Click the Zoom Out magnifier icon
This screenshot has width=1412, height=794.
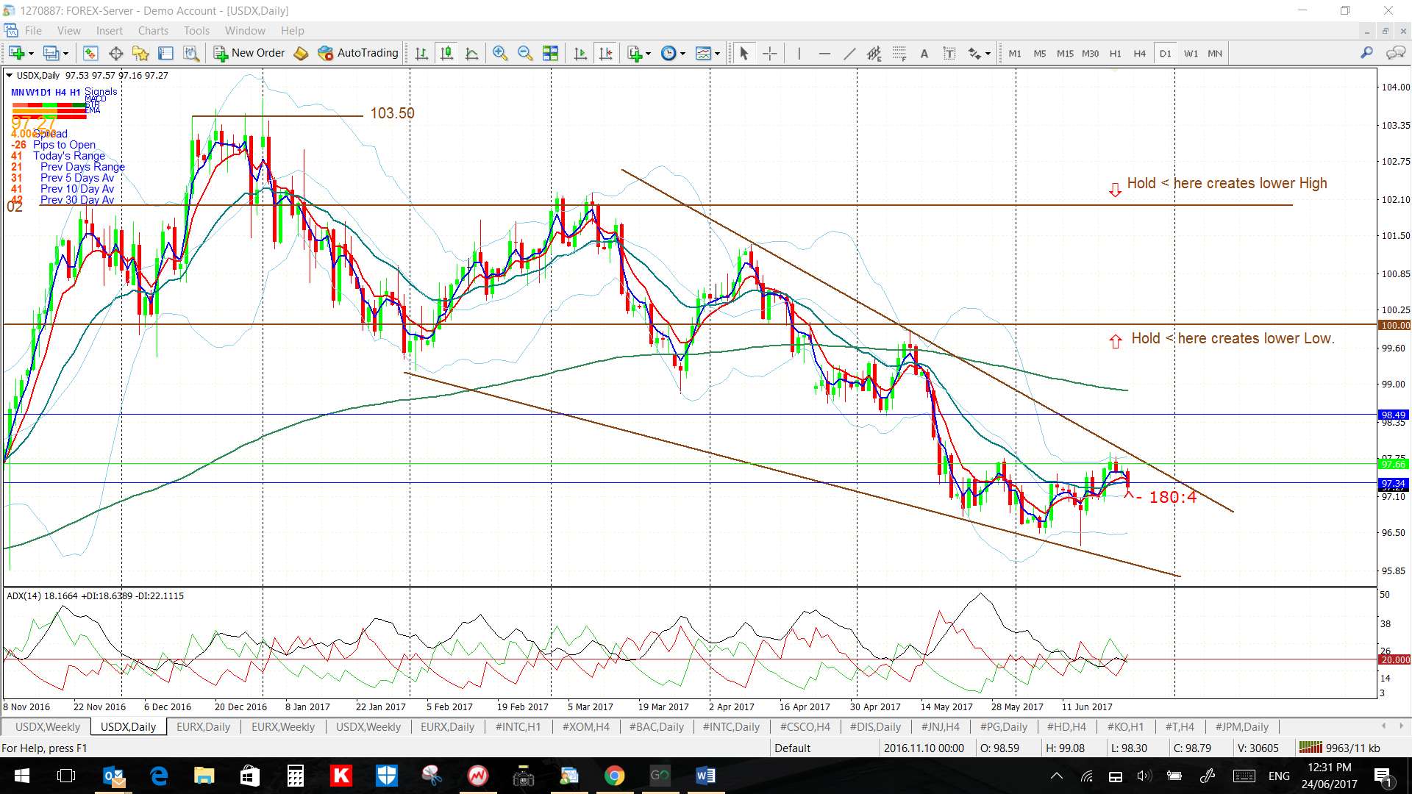[x=525, y=53]
